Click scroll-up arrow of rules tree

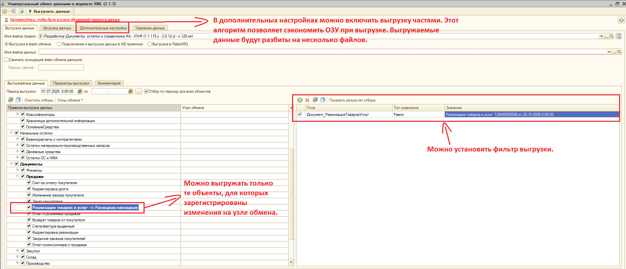point(291,107)
